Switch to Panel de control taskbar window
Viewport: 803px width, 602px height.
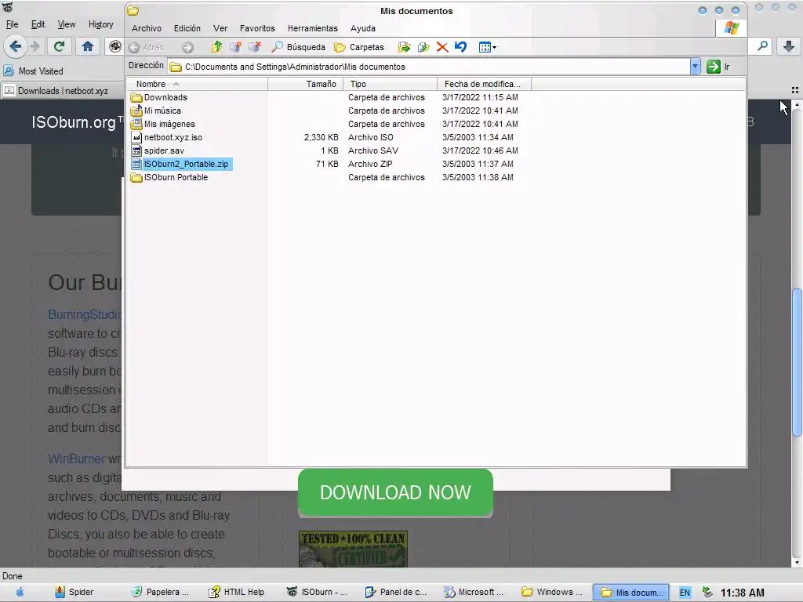(x=396, y=593)
